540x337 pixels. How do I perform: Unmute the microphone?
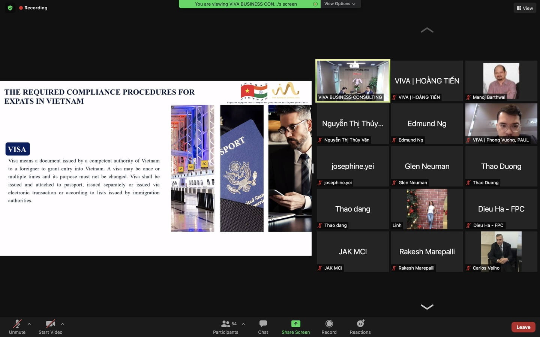[17, 327]
